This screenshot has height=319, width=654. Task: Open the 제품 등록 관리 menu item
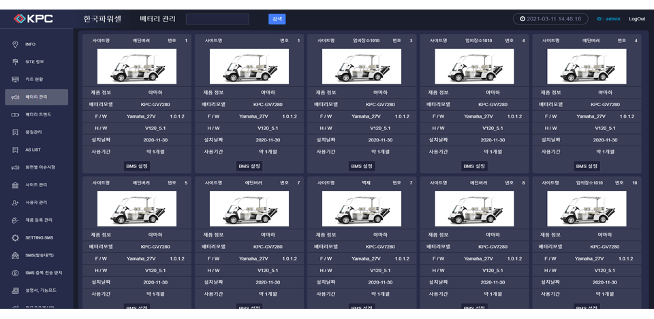tap(38, 220)
